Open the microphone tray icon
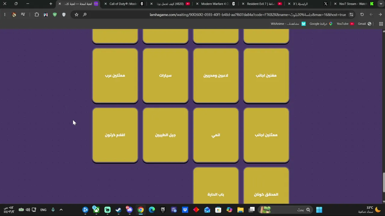This screenshot has height=216, width=385. coord(53,210)
